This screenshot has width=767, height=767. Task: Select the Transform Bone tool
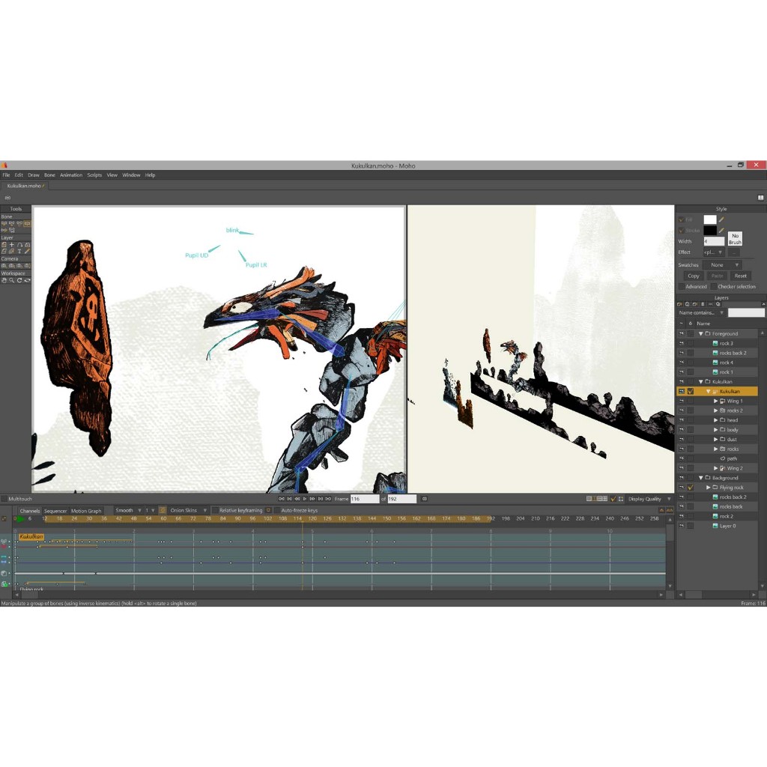click(12, 223)
